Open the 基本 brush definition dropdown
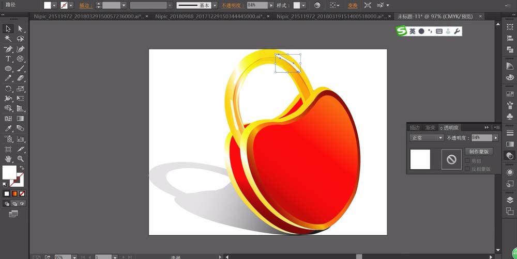Viewport: 517px width, 259px height. click(x=215, y=6)
